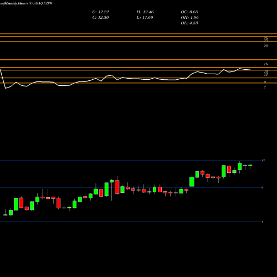Click the 'NASDAQ EZPW' chart title
277x277 pixels.
pos(41,3)
